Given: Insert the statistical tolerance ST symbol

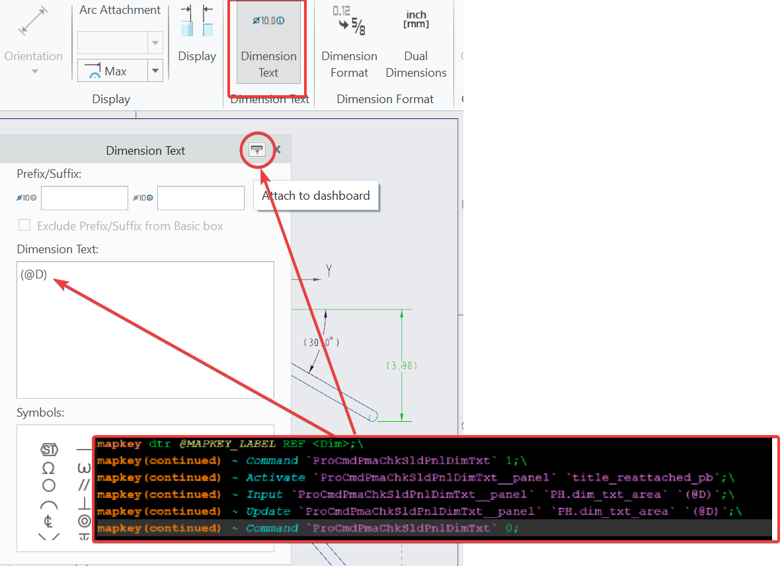Looking at the screenshot, I should click(x=50, y=449).
